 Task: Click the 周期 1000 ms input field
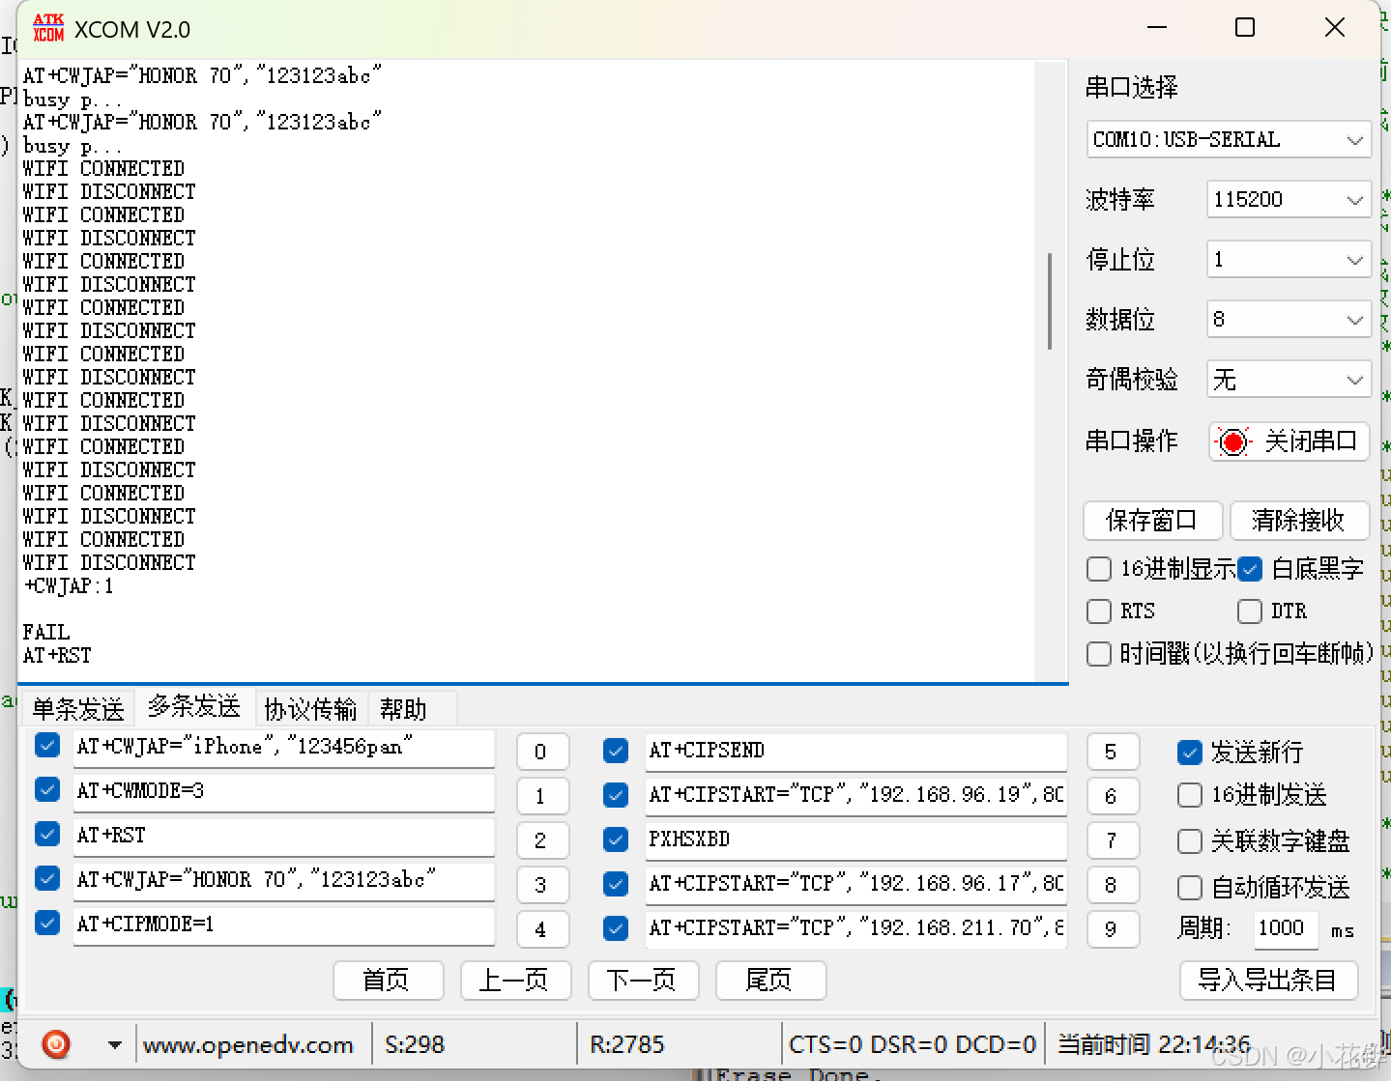(1286, 929)
